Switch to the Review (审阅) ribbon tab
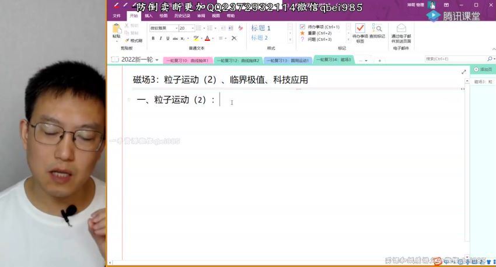 tap(201, 16)
